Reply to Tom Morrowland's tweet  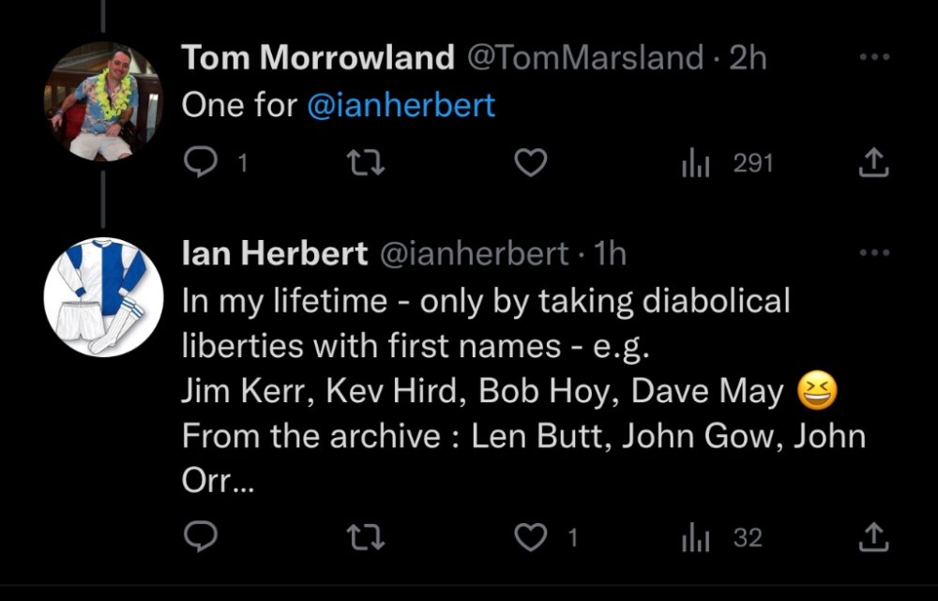pos(199,164)
